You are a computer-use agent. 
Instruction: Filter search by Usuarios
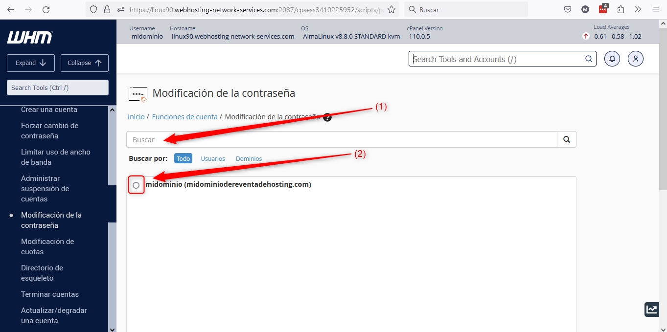(213, 158)
